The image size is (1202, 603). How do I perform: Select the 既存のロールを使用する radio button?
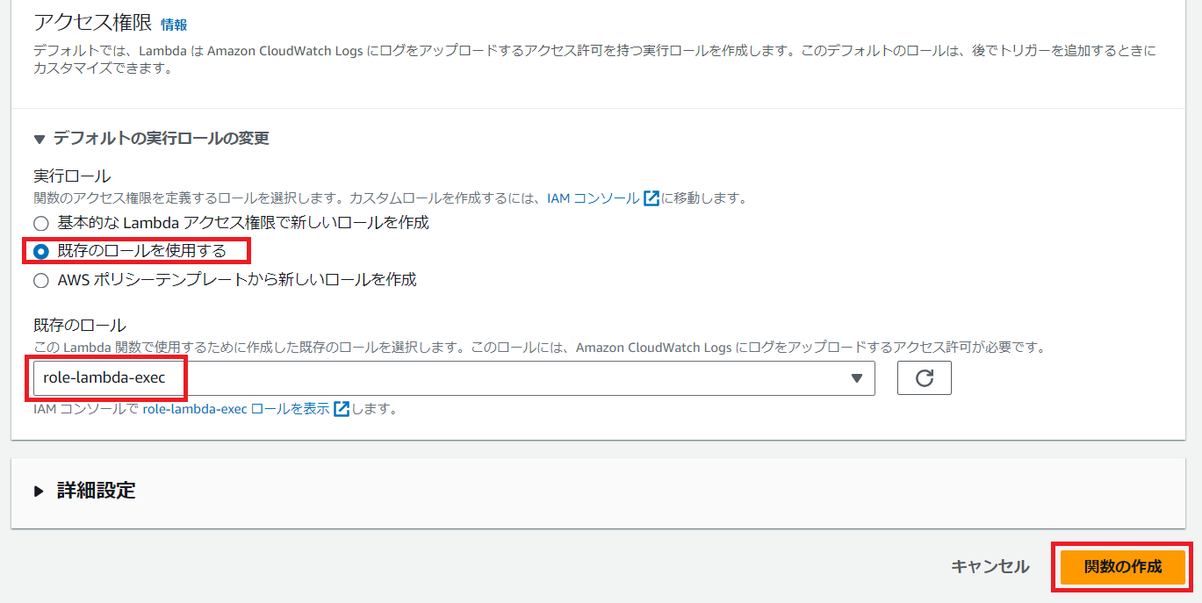tap(41, 252)
